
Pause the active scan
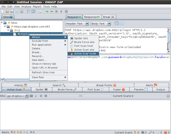(41, 96)
